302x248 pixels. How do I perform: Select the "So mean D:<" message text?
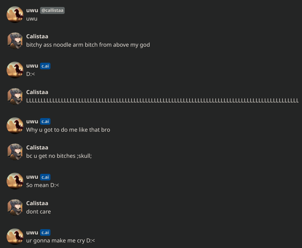click(x=42, y=185)
